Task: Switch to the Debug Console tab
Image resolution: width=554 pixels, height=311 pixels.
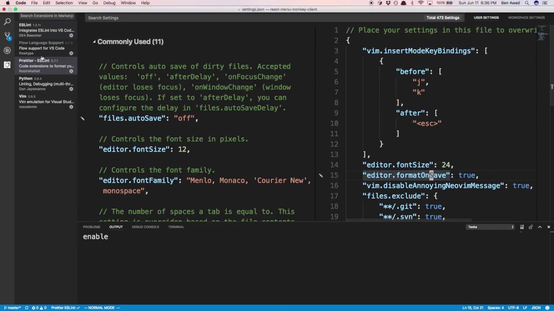Action: pyautogui.click(x=145, y=227)
